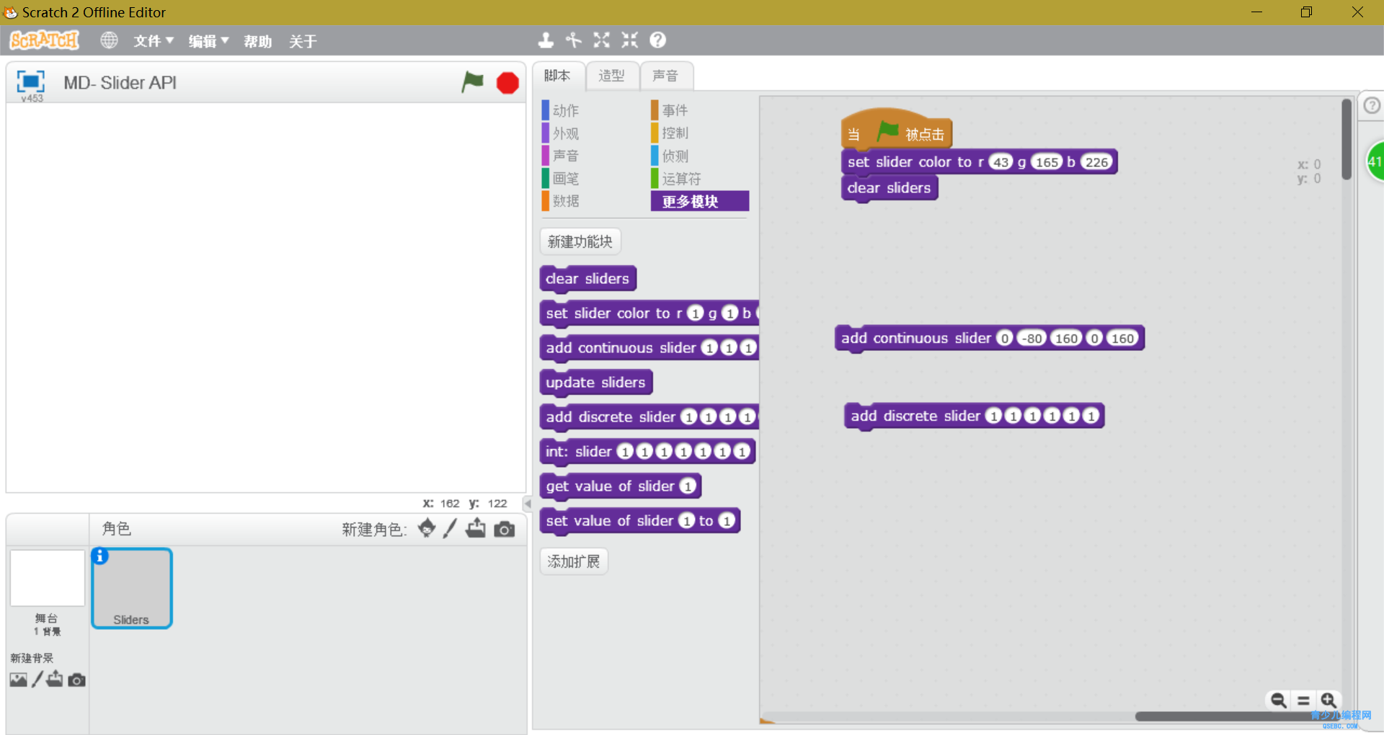
Task: Choose a backdrop from the library
Action: [19, 680]
